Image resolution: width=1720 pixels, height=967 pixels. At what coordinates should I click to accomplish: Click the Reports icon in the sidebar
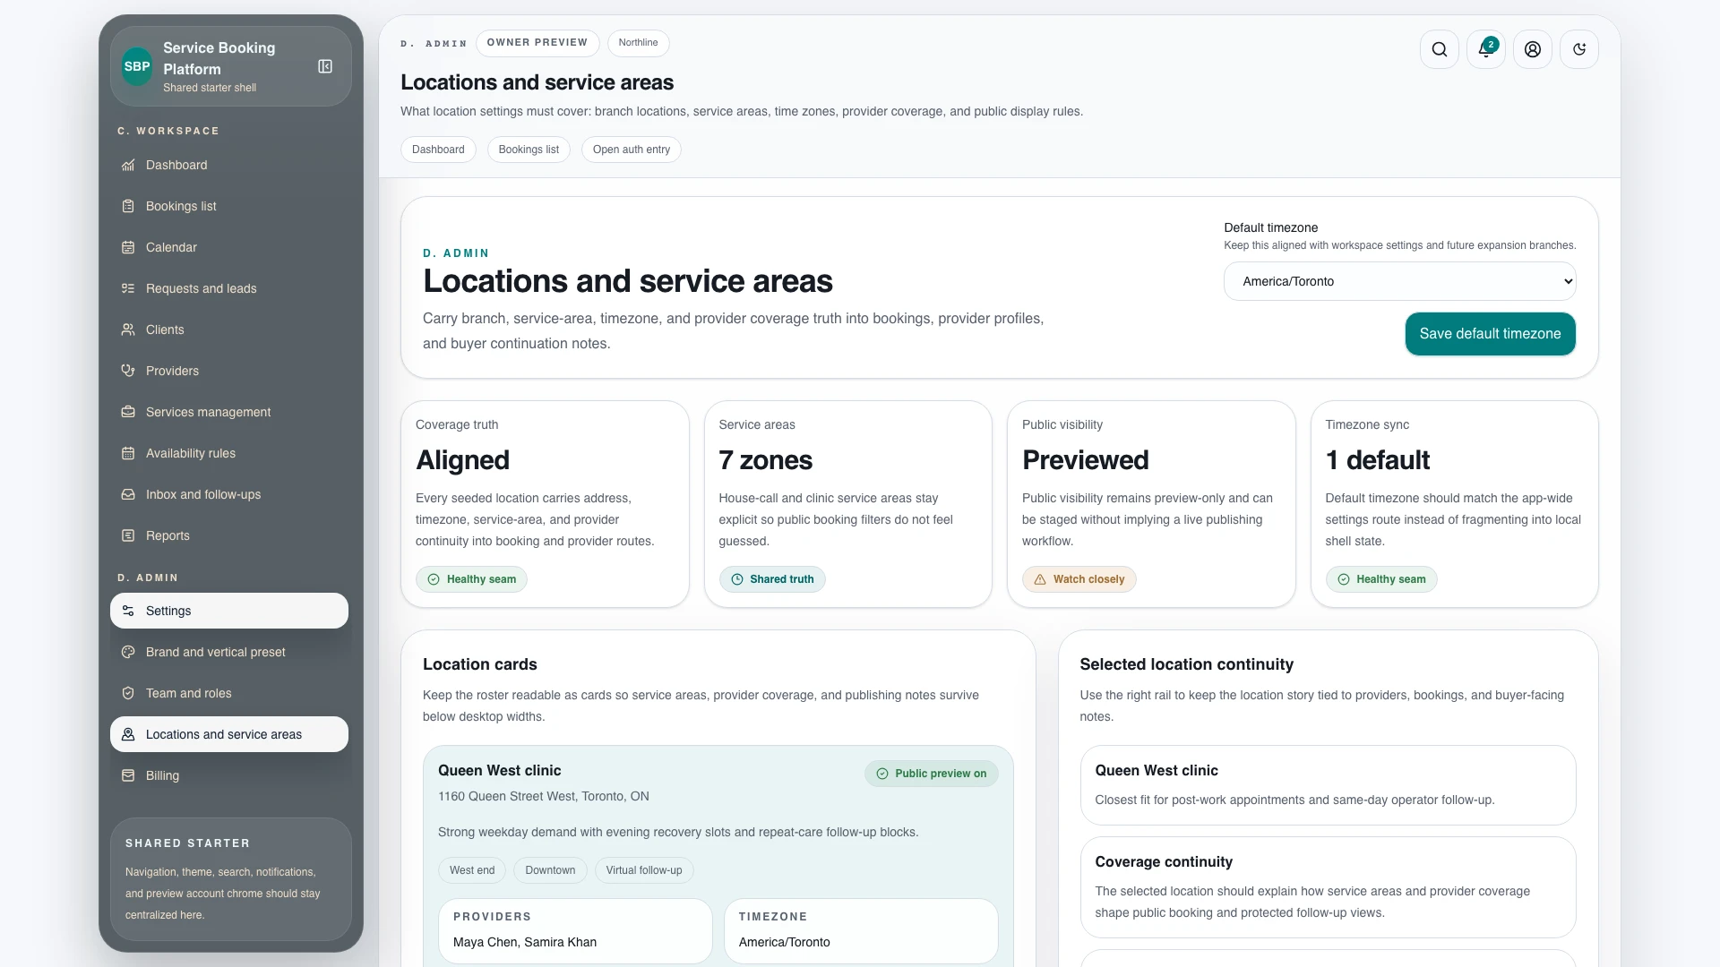128,535
